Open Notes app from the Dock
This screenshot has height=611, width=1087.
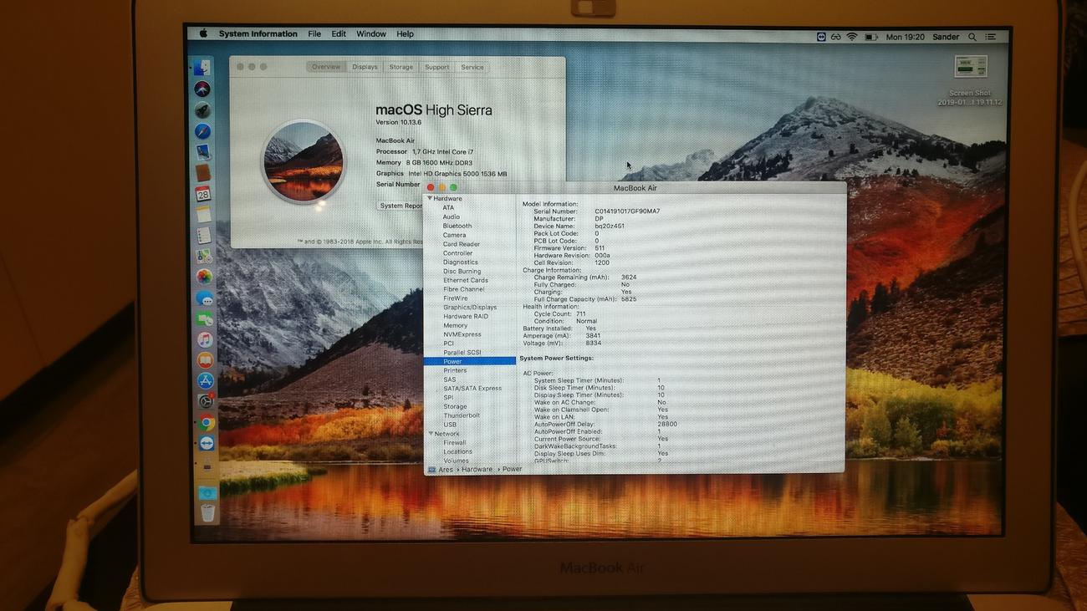(x=203, y=215)
